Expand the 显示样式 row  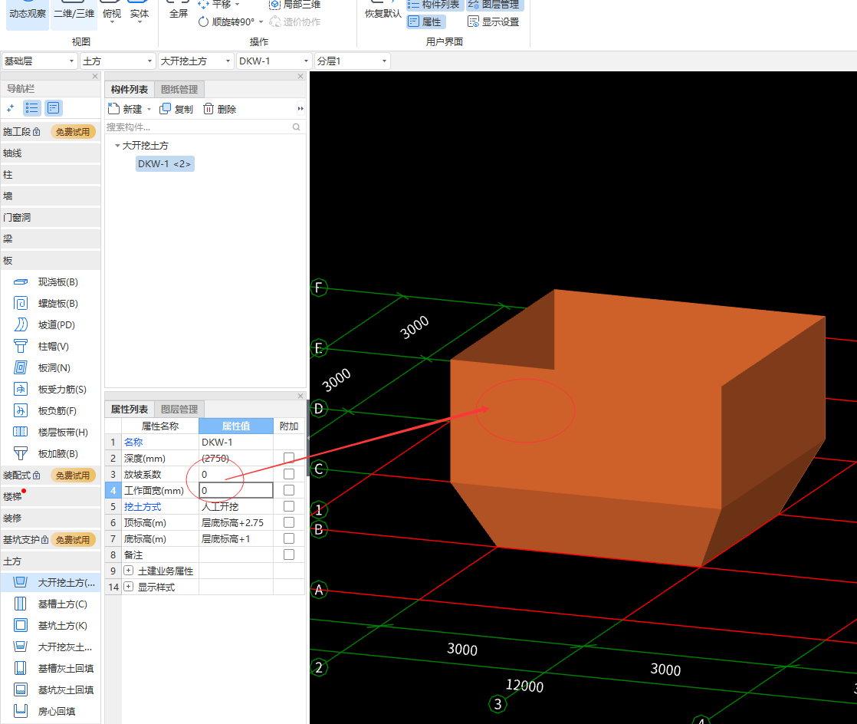(x=129, y=587)
